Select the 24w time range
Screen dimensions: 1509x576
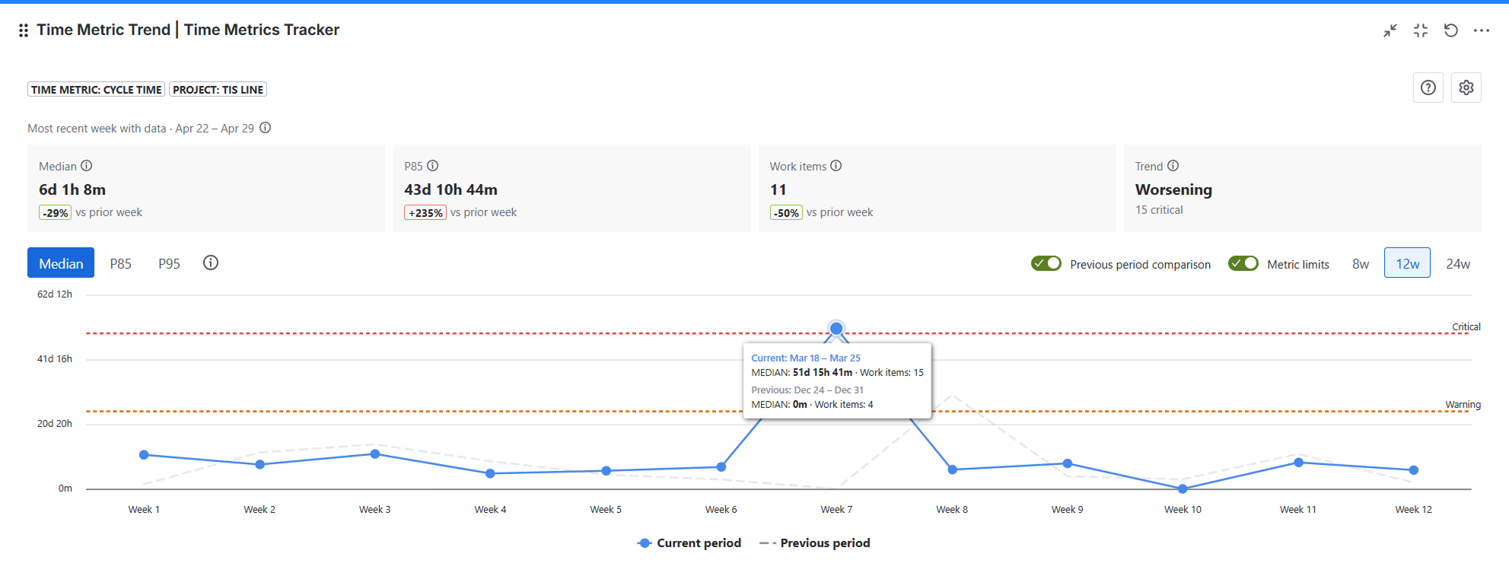pyautogui.click(x=1458, y=263)
